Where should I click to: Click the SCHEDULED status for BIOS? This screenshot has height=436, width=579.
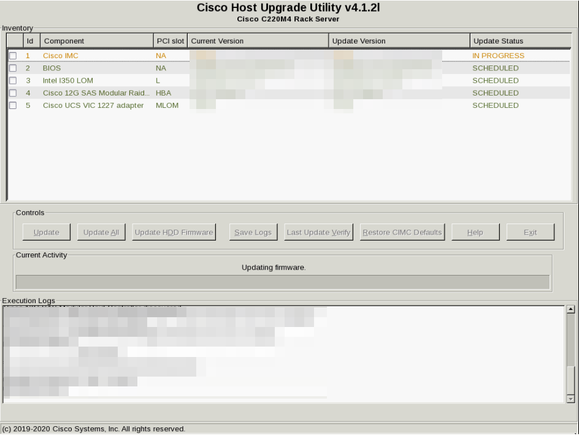point(496,68)
